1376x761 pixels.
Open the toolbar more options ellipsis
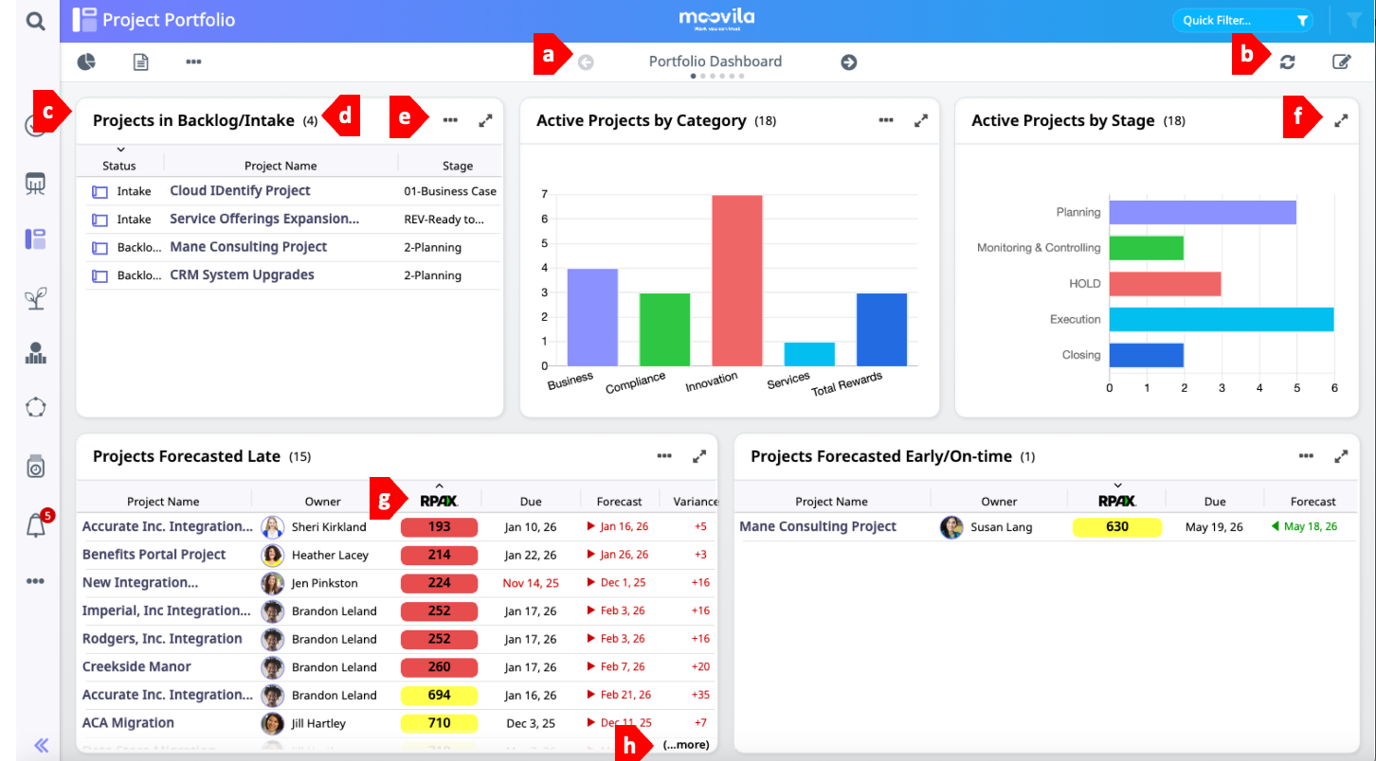tap(193, 62)
